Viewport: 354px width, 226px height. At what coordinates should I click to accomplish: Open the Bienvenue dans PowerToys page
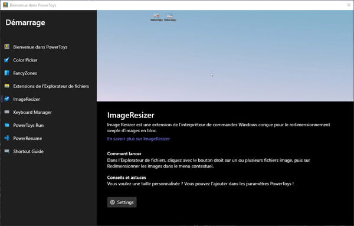pyautogui.click(x=48, y=47)
